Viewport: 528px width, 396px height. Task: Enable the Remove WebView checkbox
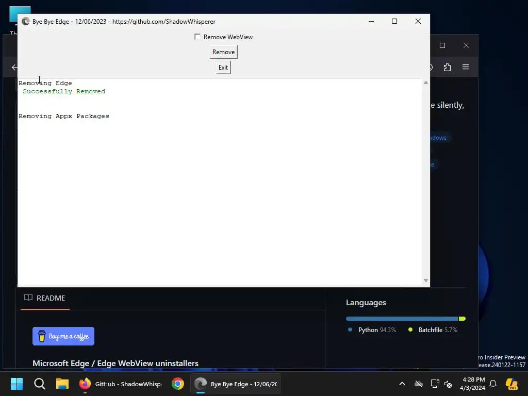[x=197, y=37]
